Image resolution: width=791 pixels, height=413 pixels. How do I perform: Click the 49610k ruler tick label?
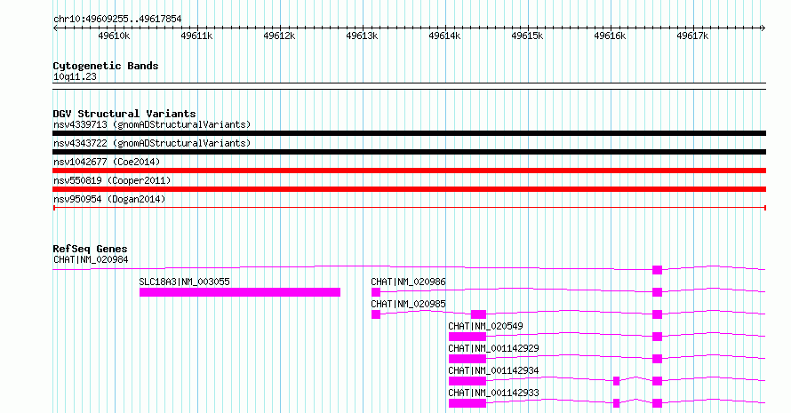(114, 36)
